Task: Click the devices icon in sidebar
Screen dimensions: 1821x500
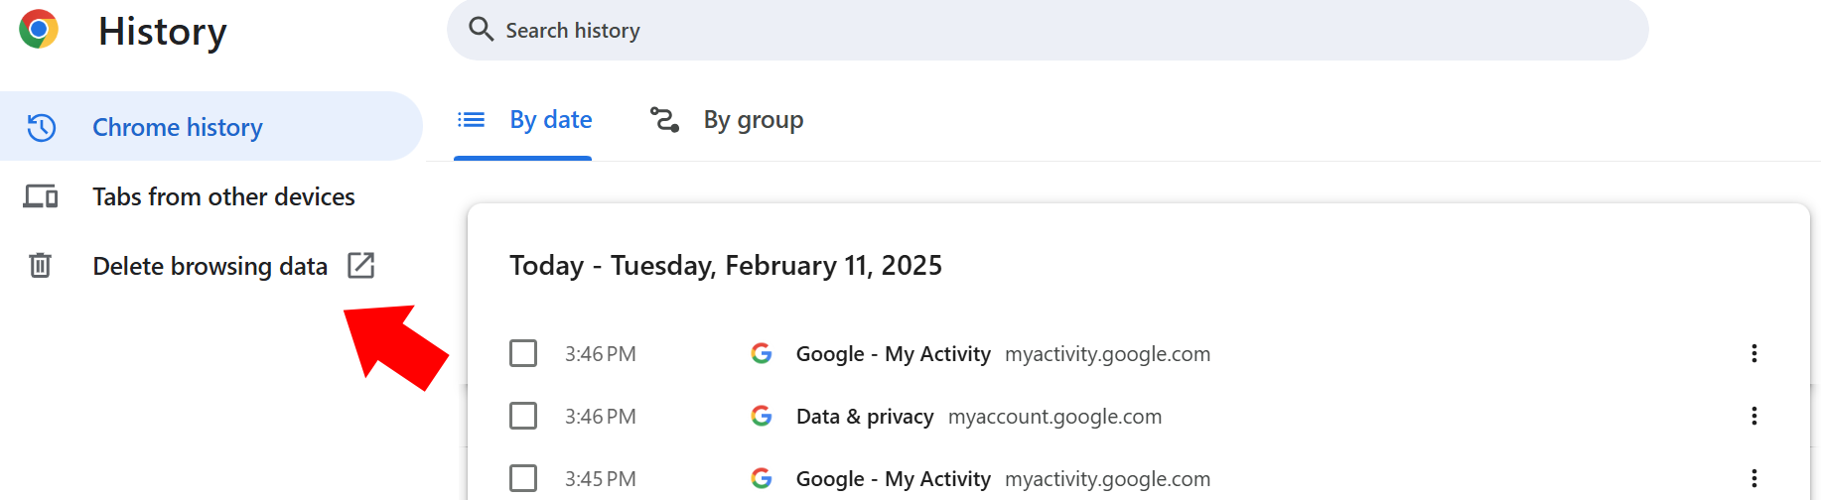Action: click(x=41, y=196)
